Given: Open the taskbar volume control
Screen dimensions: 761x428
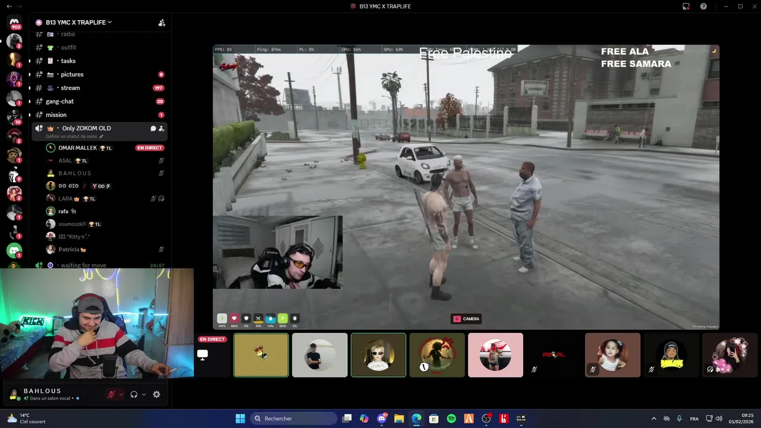Looking at the screenshot, I should click(x=719, y=418).
